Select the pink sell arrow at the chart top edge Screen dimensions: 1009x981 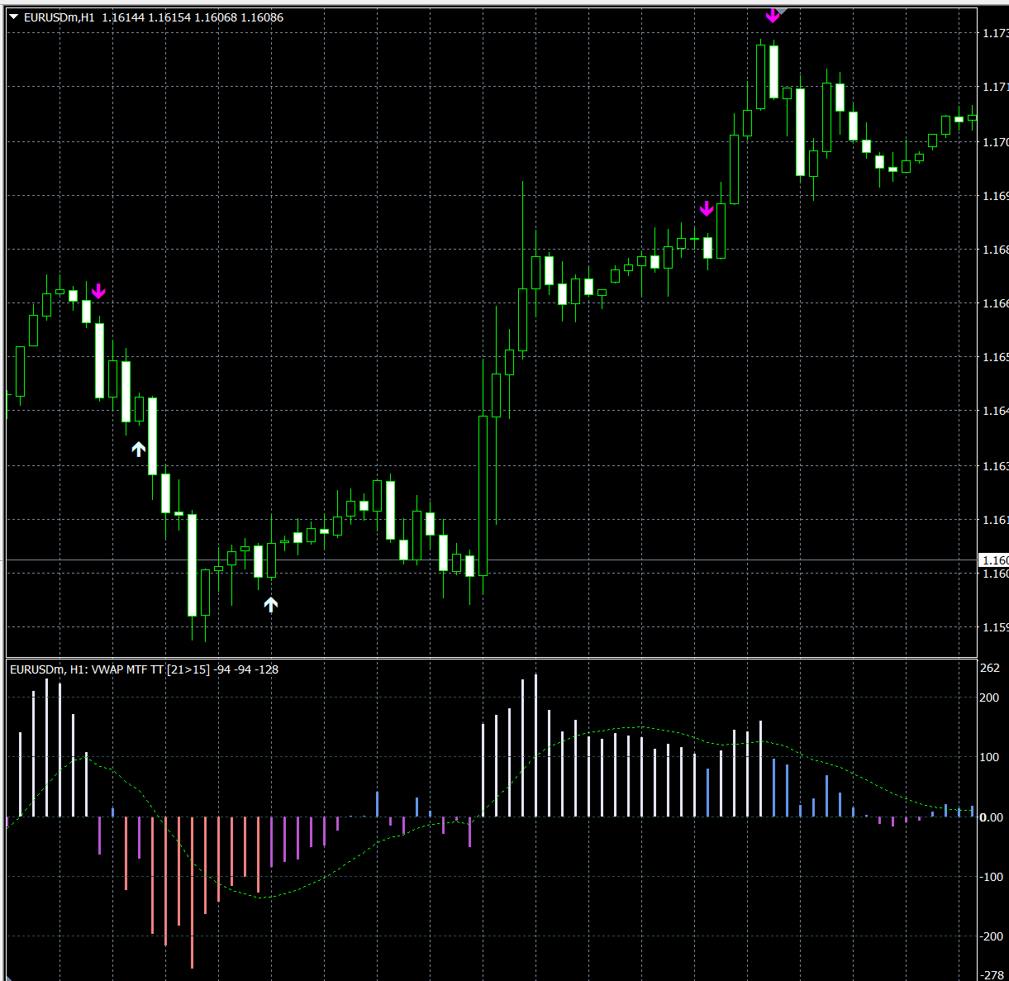tap(772, 14)
